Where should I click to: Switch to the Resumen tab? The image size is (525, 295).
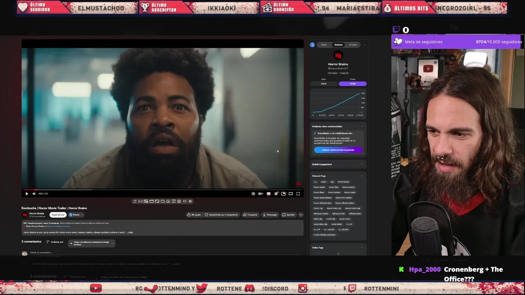[x=338, y=45]
